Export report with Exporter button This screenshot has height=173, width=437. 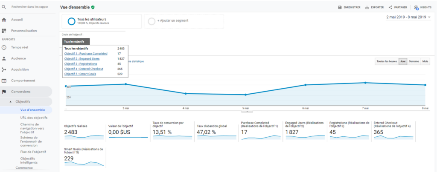(x=374, y=7)
